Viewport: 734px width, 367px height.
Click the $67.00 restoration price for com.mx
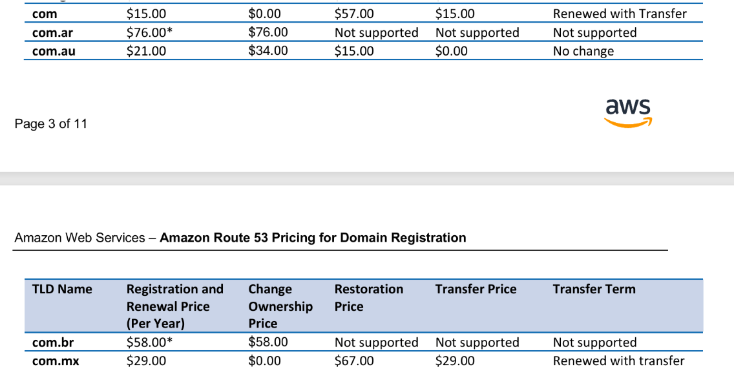tap(354, 361)
